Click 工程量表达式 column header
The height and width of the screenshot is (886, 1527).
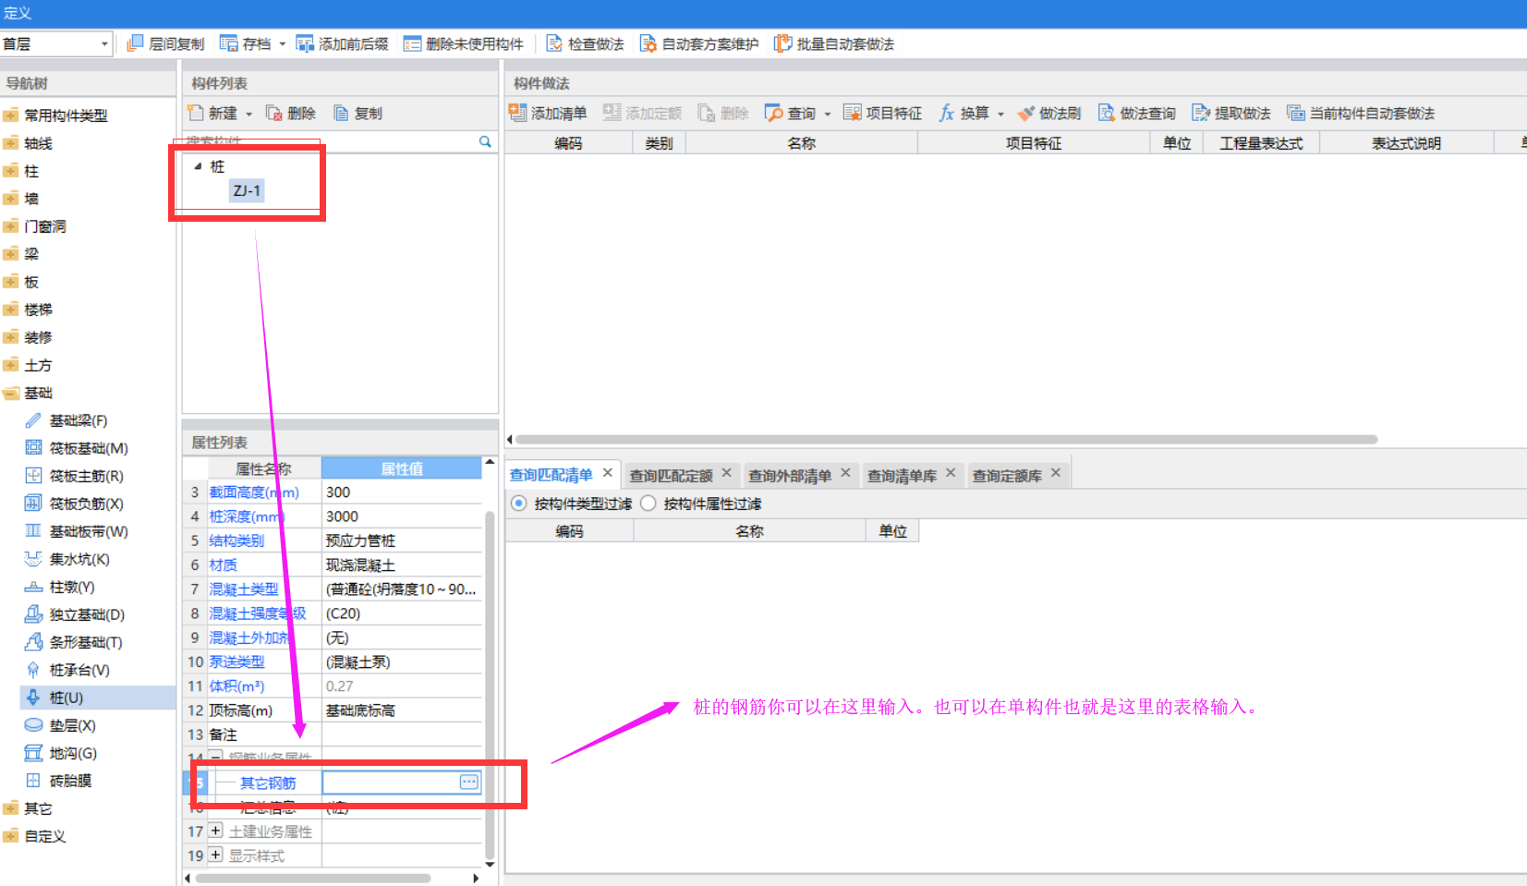[1261, 143]
